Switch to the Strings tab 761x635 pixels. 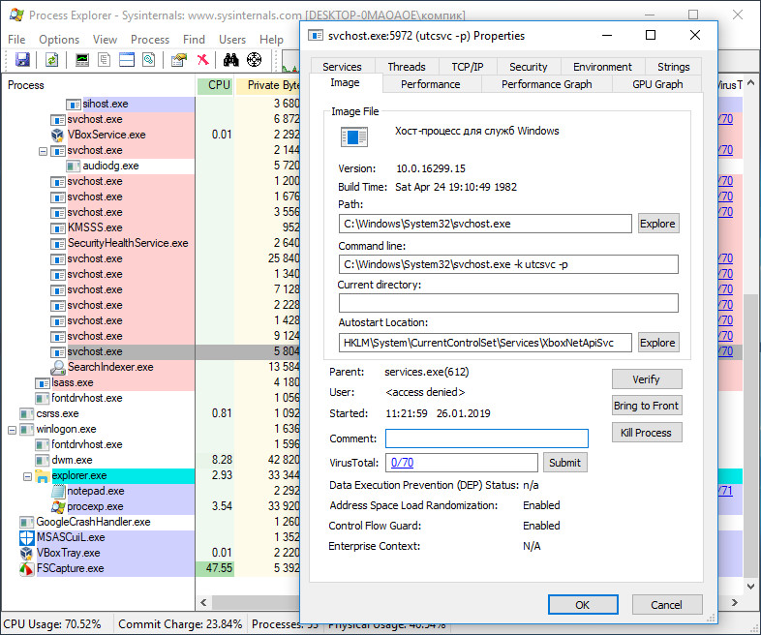point(673,67)
